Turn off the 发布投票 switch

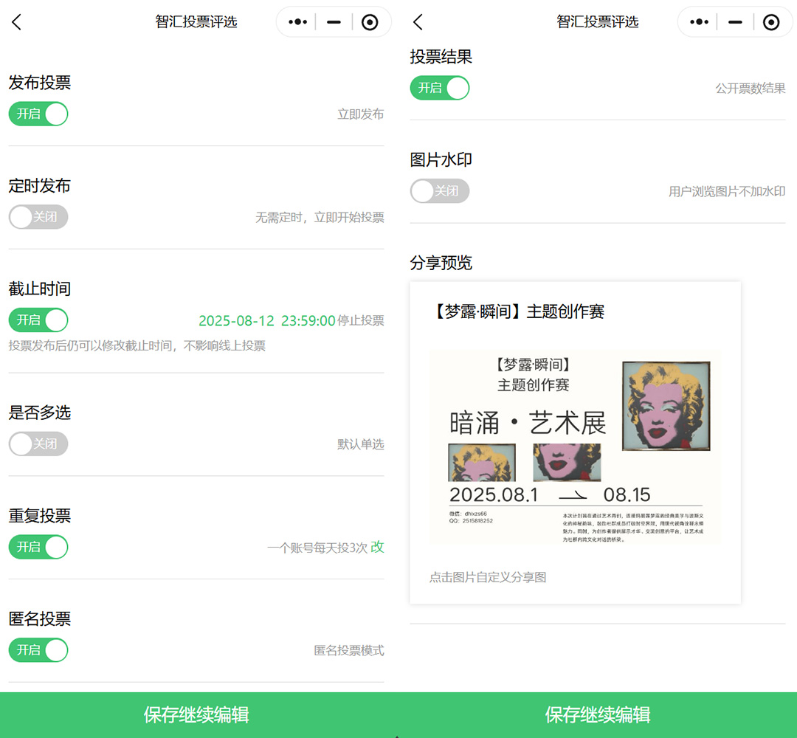(x=38, y=114)
